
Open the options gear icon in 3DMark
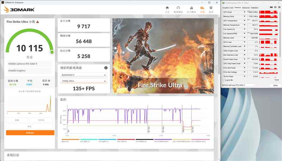(x=211, y=9)
